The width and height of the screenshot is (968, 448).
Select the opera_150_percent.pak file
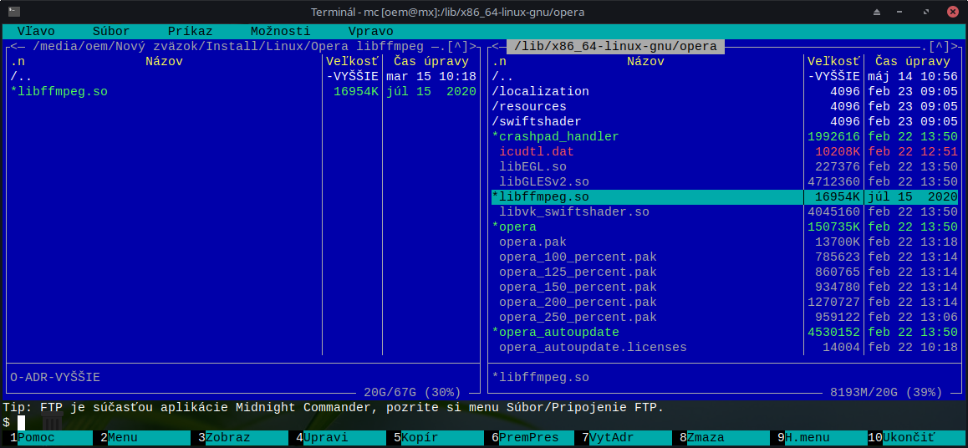coord(725,287)
